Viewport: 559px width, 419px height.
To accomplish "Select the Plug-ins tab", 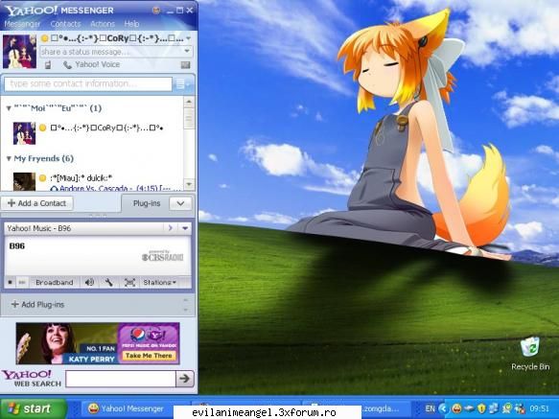I will pyautogui.click(x=147, y=203).
